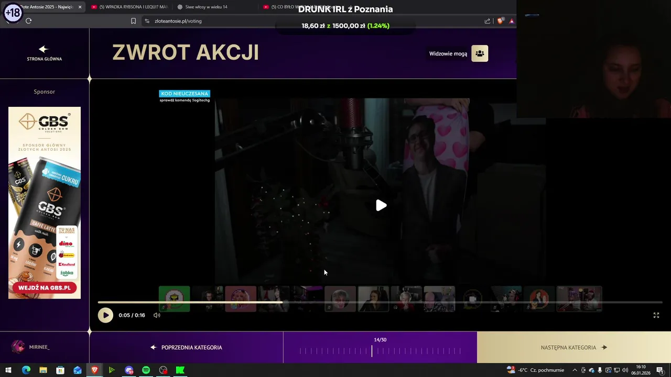Select the pink cartoon avatar thumbnail
The height and width of the screenshot is (377, 671).
click(x=241, y=299)
